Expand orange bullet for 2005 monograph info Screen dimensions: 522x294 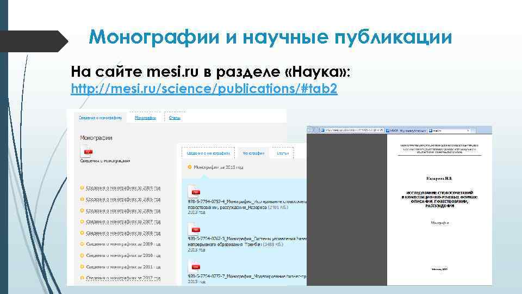(82, 199)
